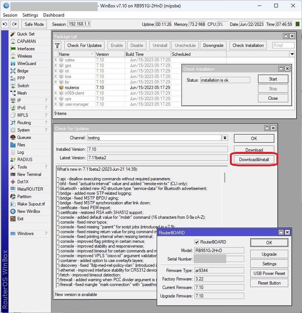Viewport: 302px width, 313px height.
Task: Open a New Terminal
Action: (x=29, y=174)
